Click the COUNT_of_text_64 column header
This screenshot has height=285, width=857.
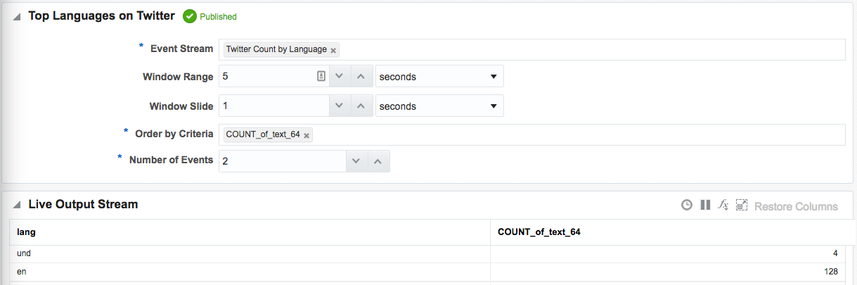click(x=539, y=232)
